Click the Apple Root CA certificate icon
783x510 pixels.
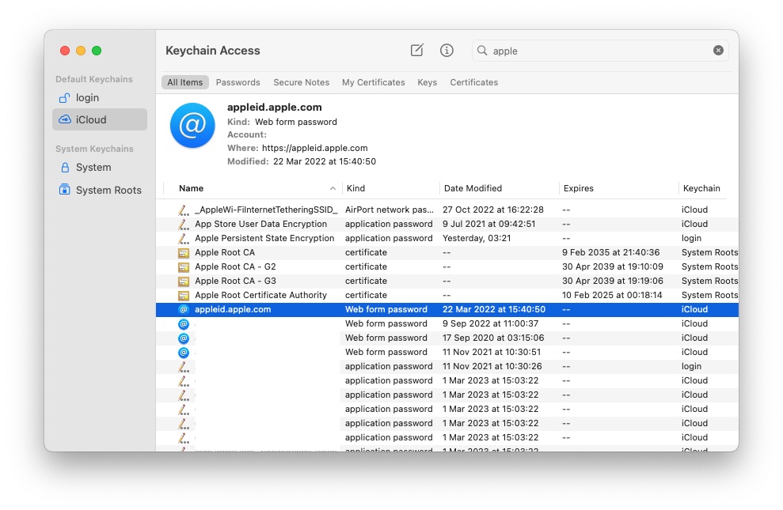[184, 253]
